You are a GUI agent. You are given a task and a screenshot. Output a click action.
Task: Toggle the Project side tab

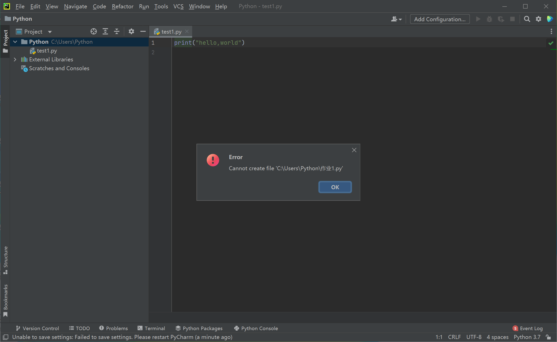[5, 41]
